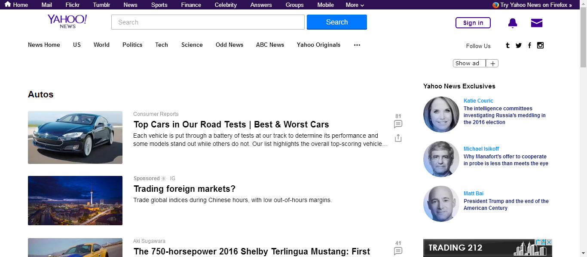Focus the Search input field
Image resolution: width=587 pixels, height=257 pixels.
pyautogui.click(x=208, y=22)
